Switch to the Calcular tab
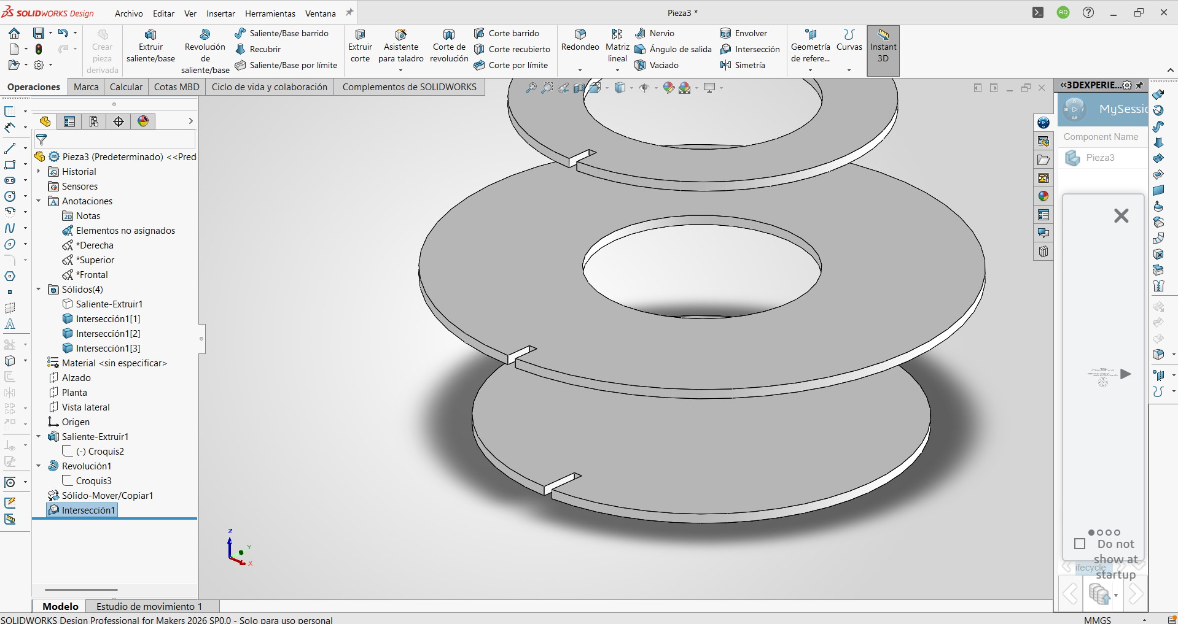1178x624 pixels. click(126, 87)
